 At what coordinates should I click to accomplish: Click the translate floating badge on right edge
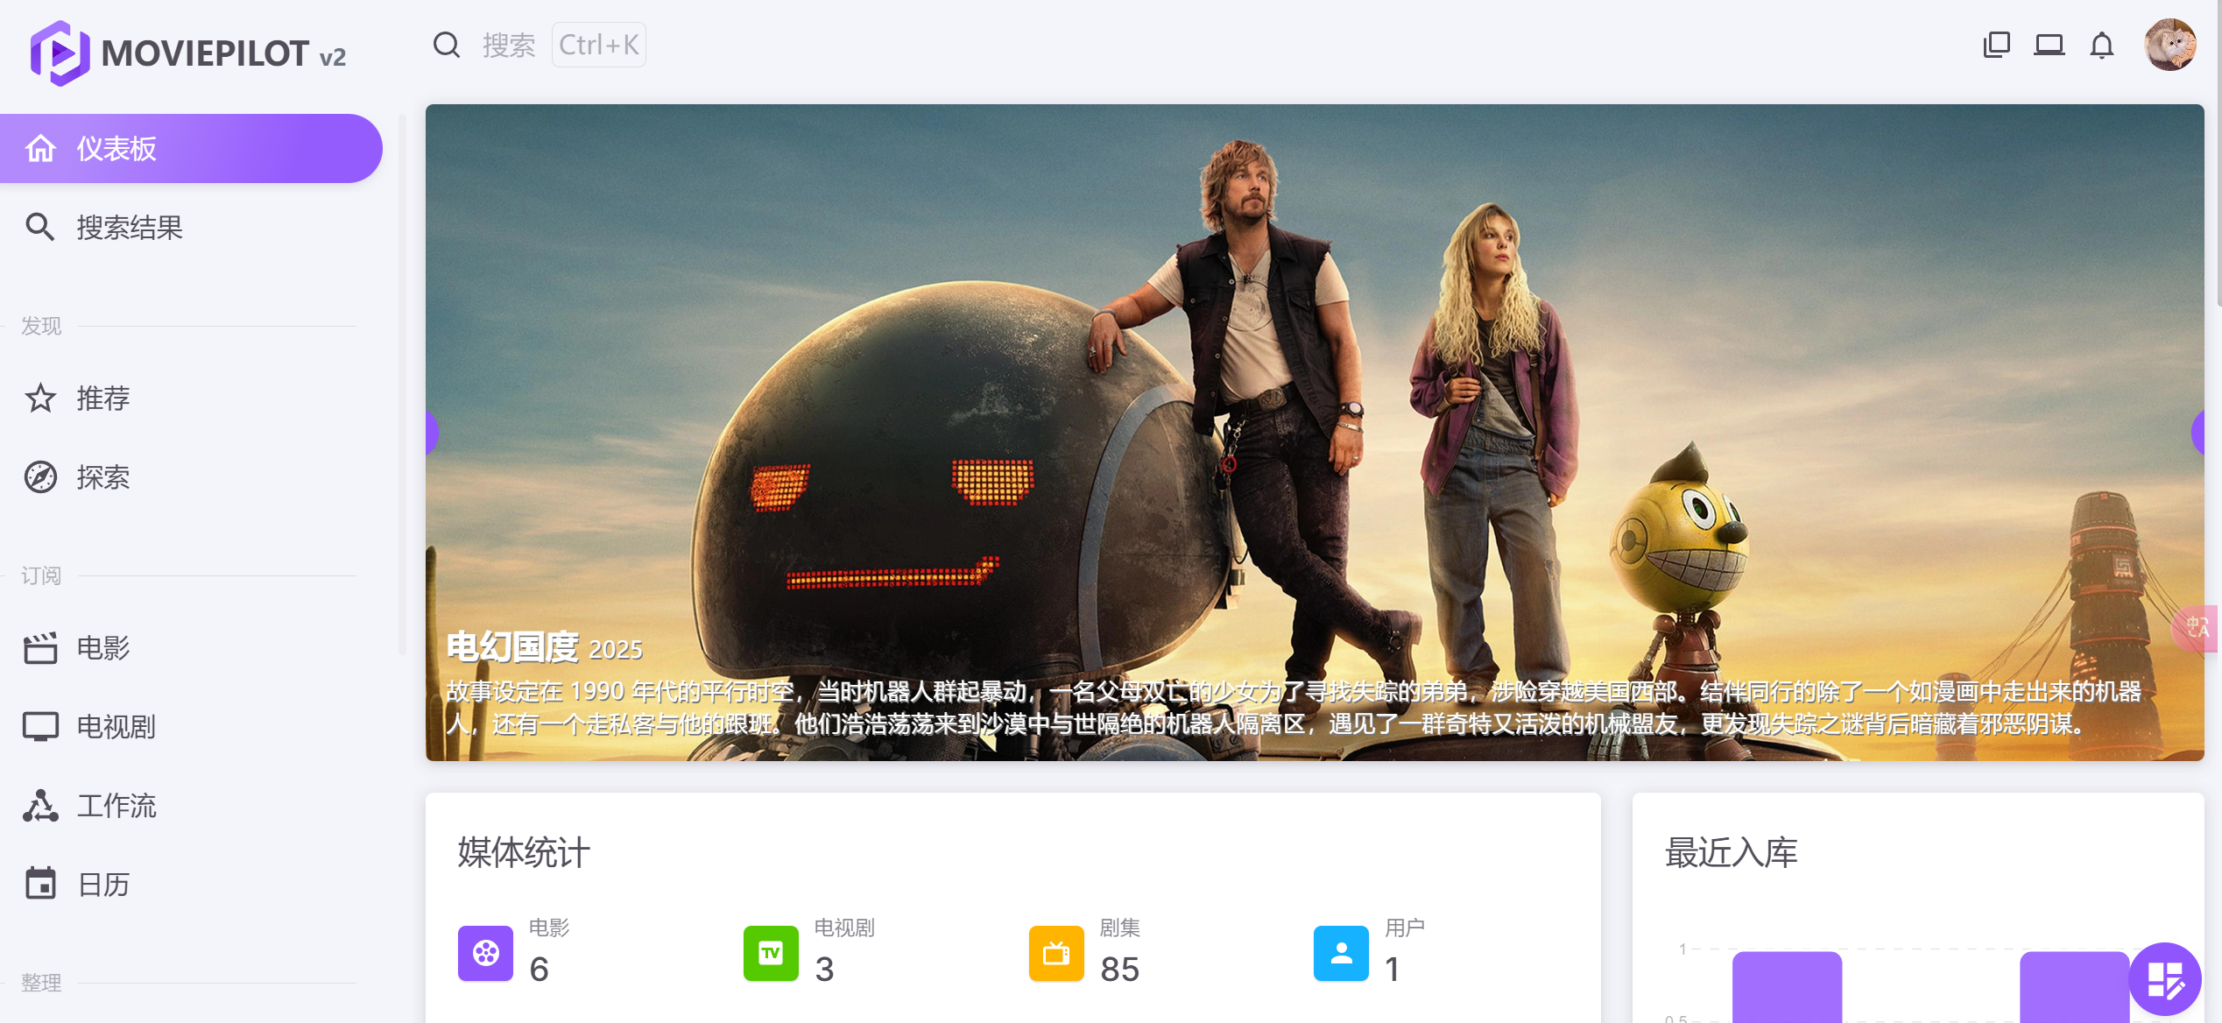[2197, 628]
